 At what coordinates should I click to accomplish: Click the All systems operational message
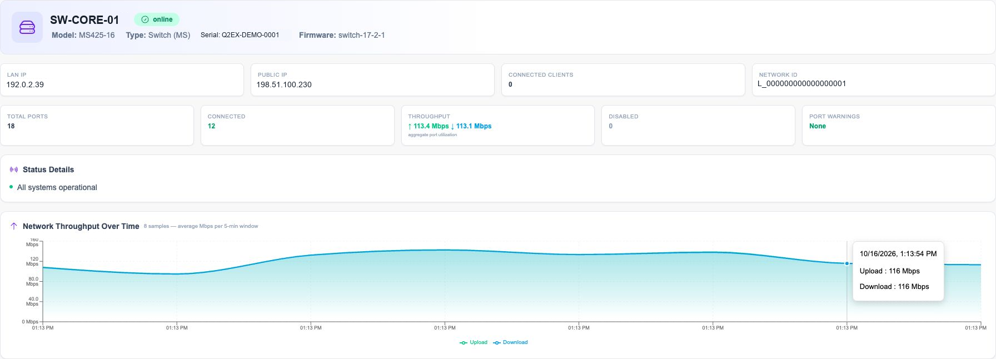tap(57, 187)
